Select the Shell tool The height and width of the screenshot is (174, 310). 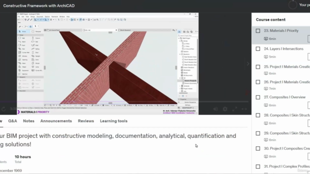point(35,45)
